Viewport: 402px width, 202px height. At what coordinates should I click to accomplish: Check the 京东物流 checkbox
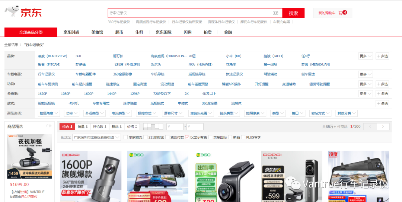pyautogui.click(x=126, y=137)
